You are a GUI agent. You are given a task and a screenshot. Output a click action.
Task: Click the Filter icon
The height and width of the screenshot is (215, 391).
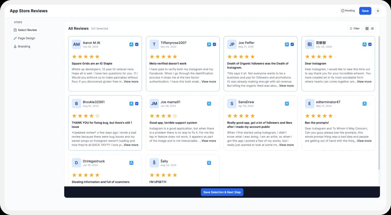pyautogui.click(x=352, y=28)
